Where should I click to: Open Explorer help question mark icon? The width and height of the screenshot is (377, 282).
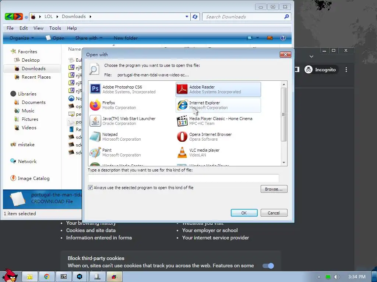(x=283, y=38)
